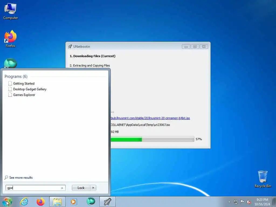The height and width of the screenshot is (207, 276).
Task: Focus the Start menu search box
Action: (35, 188)
